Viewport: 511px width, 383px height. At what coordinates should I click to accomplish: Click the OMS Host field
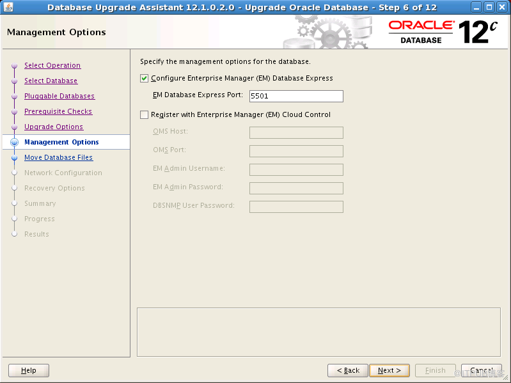point(296,132)
